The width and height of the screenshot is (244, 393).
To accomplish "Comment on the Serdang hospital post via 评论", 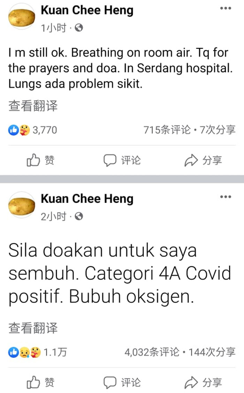I will point(122,160).
